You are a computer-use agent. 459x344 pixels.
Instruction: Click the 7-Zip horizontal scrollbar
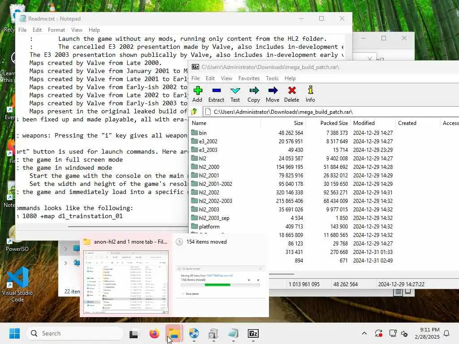(x=281, y=274)
